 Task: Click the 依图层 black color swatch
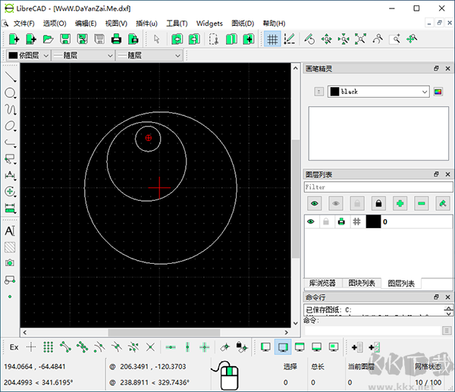coord(13,55)
